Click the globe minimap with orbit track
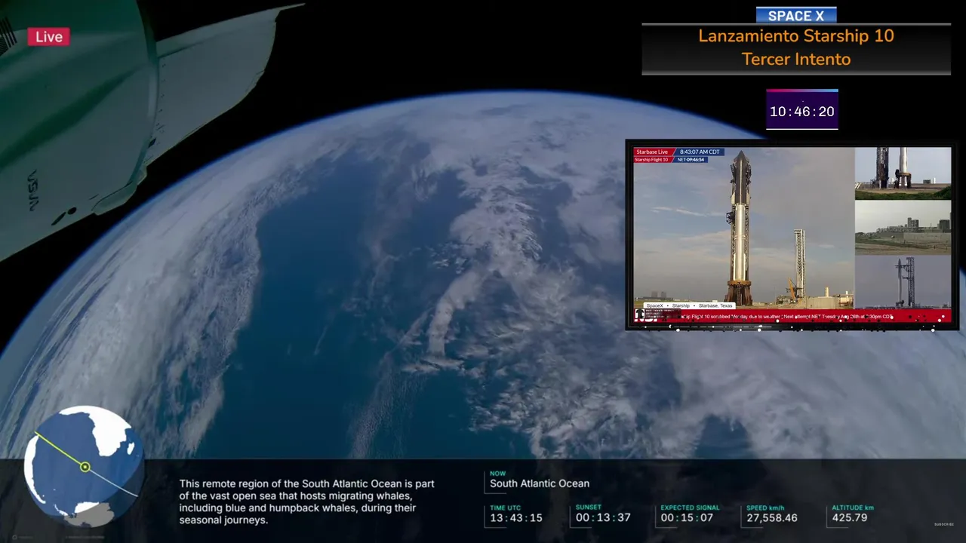Viewport: 966px width, 543px height. point(82,466)
